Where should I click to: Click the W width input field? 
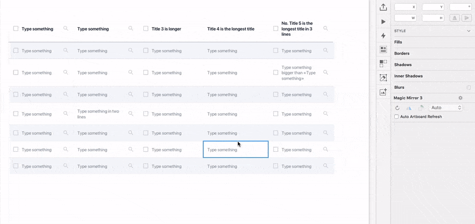pyautogui.click(x=405, y=18)
